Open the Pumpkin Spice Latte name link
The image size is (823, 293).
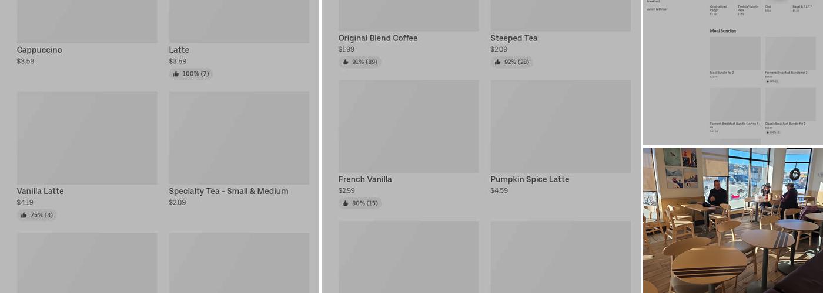click(x=530, y=179)
